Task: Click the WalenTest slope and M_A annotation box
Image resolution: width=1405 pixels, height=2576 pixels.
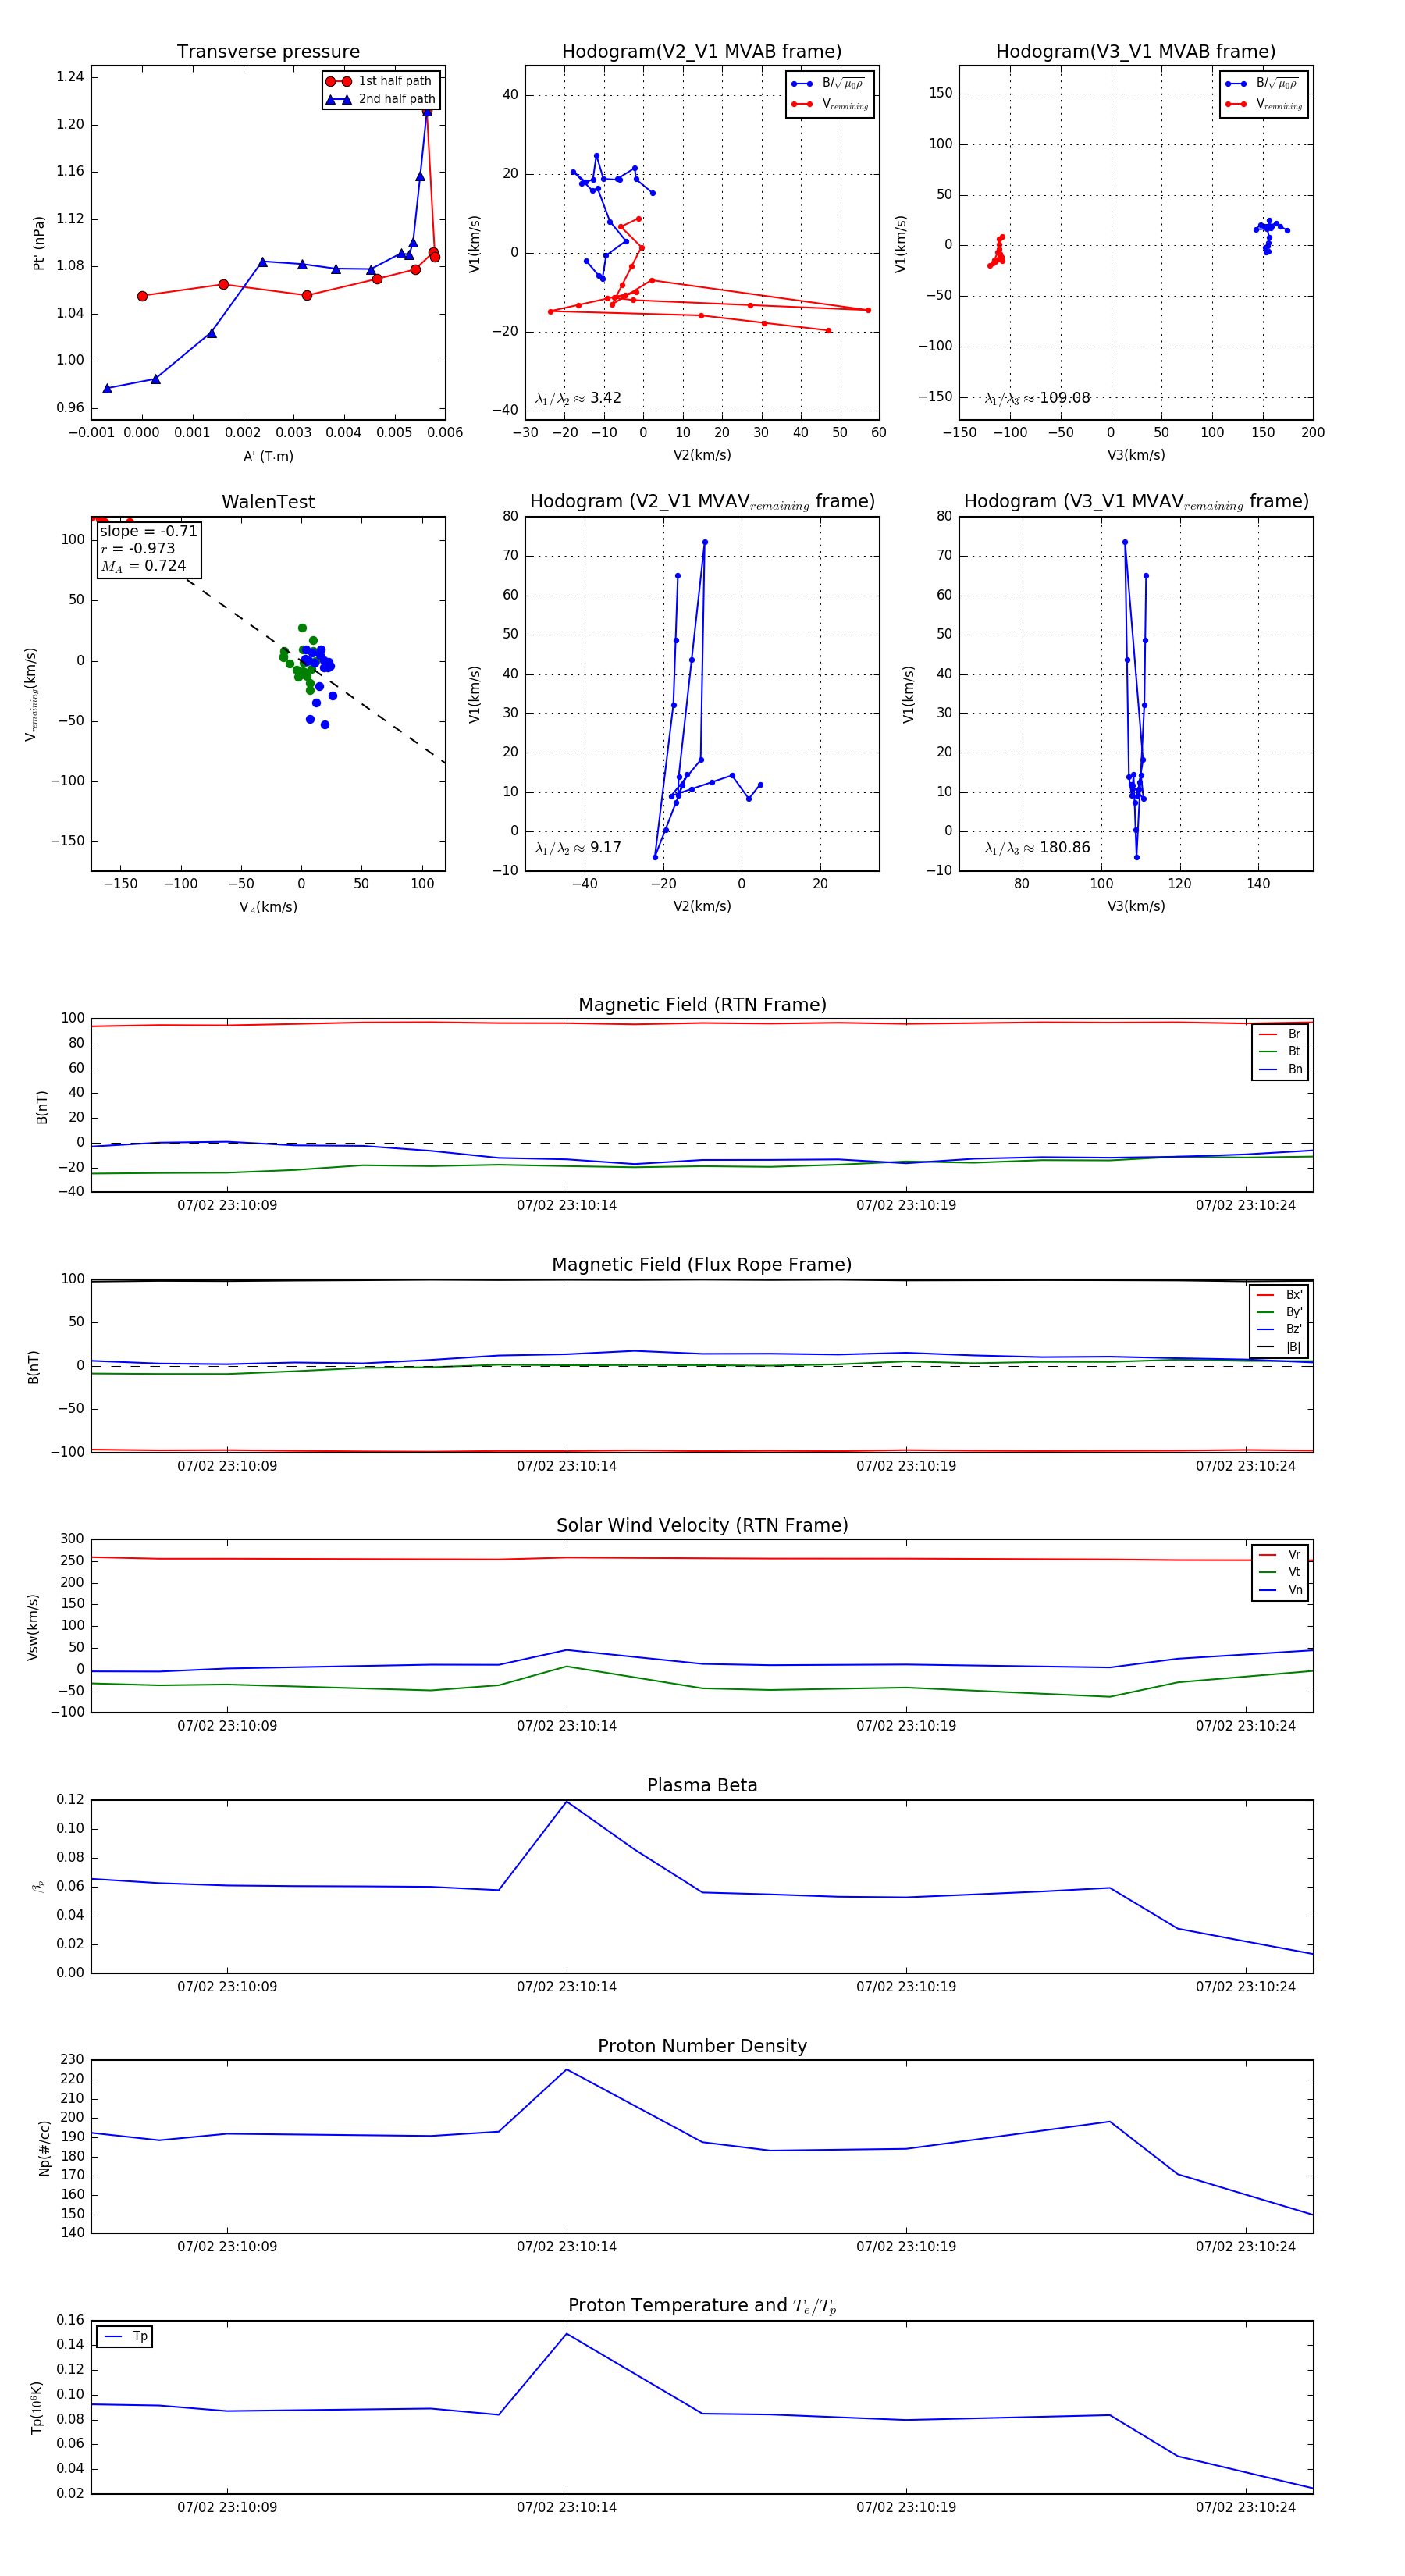Action: pyautogui.click(x=148, y=549)
